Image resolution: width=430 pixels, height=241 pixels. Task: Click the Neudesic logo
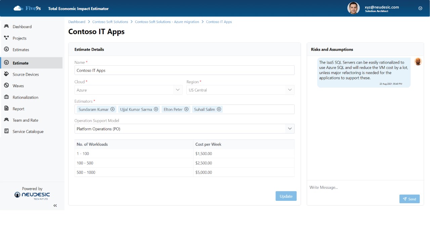(x=32, y=195)
